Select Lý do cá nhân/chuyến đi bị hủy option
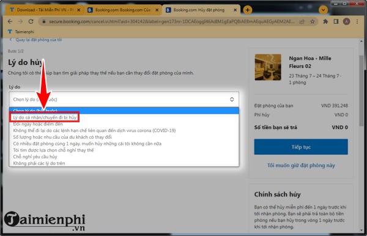Screen dimensions: 367x236 pyautogui.click(x=45, y=117)
